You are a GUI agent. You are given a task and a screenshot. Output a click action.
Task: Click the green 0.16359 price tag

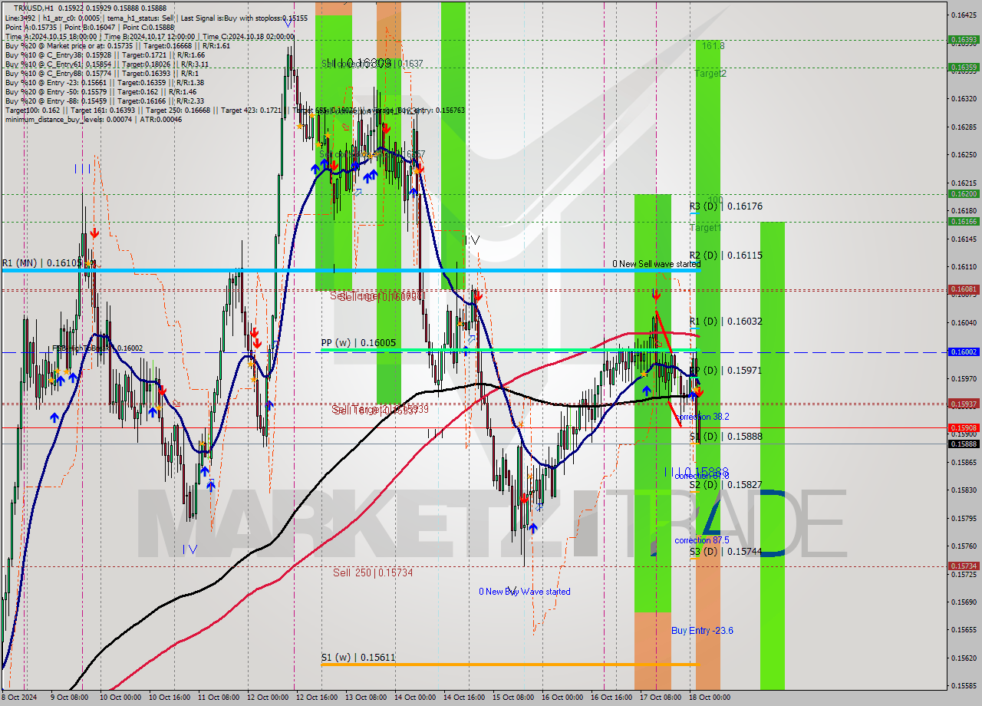point(964,68)
